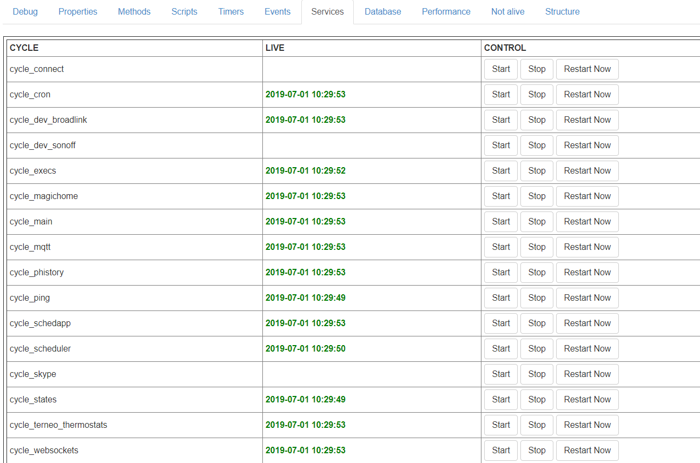Stop the cycle_terneo_thermostats service
This screenshot has height=463, width=700.
click(537, 425)
